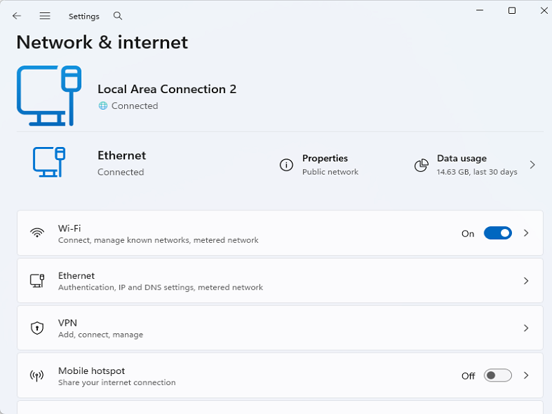
Task: Open the hamburger navigation menu
Action: click(45, 16)
